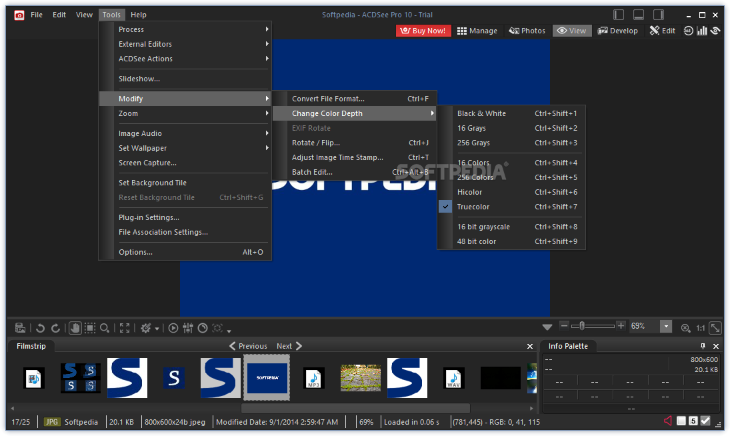Open the View menu in menu bar

coord(84,15)
